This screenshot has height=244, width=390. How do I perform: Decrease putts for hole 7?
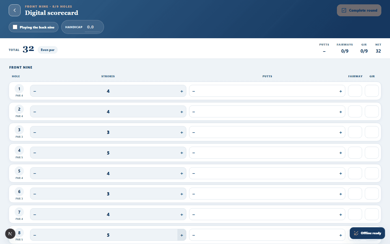click(x=194, y=214)
